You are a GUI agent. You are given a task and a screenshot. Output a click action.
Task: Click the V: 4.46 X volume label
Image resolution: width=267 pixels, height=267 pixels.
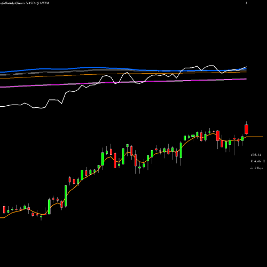[x=258, y=161]
